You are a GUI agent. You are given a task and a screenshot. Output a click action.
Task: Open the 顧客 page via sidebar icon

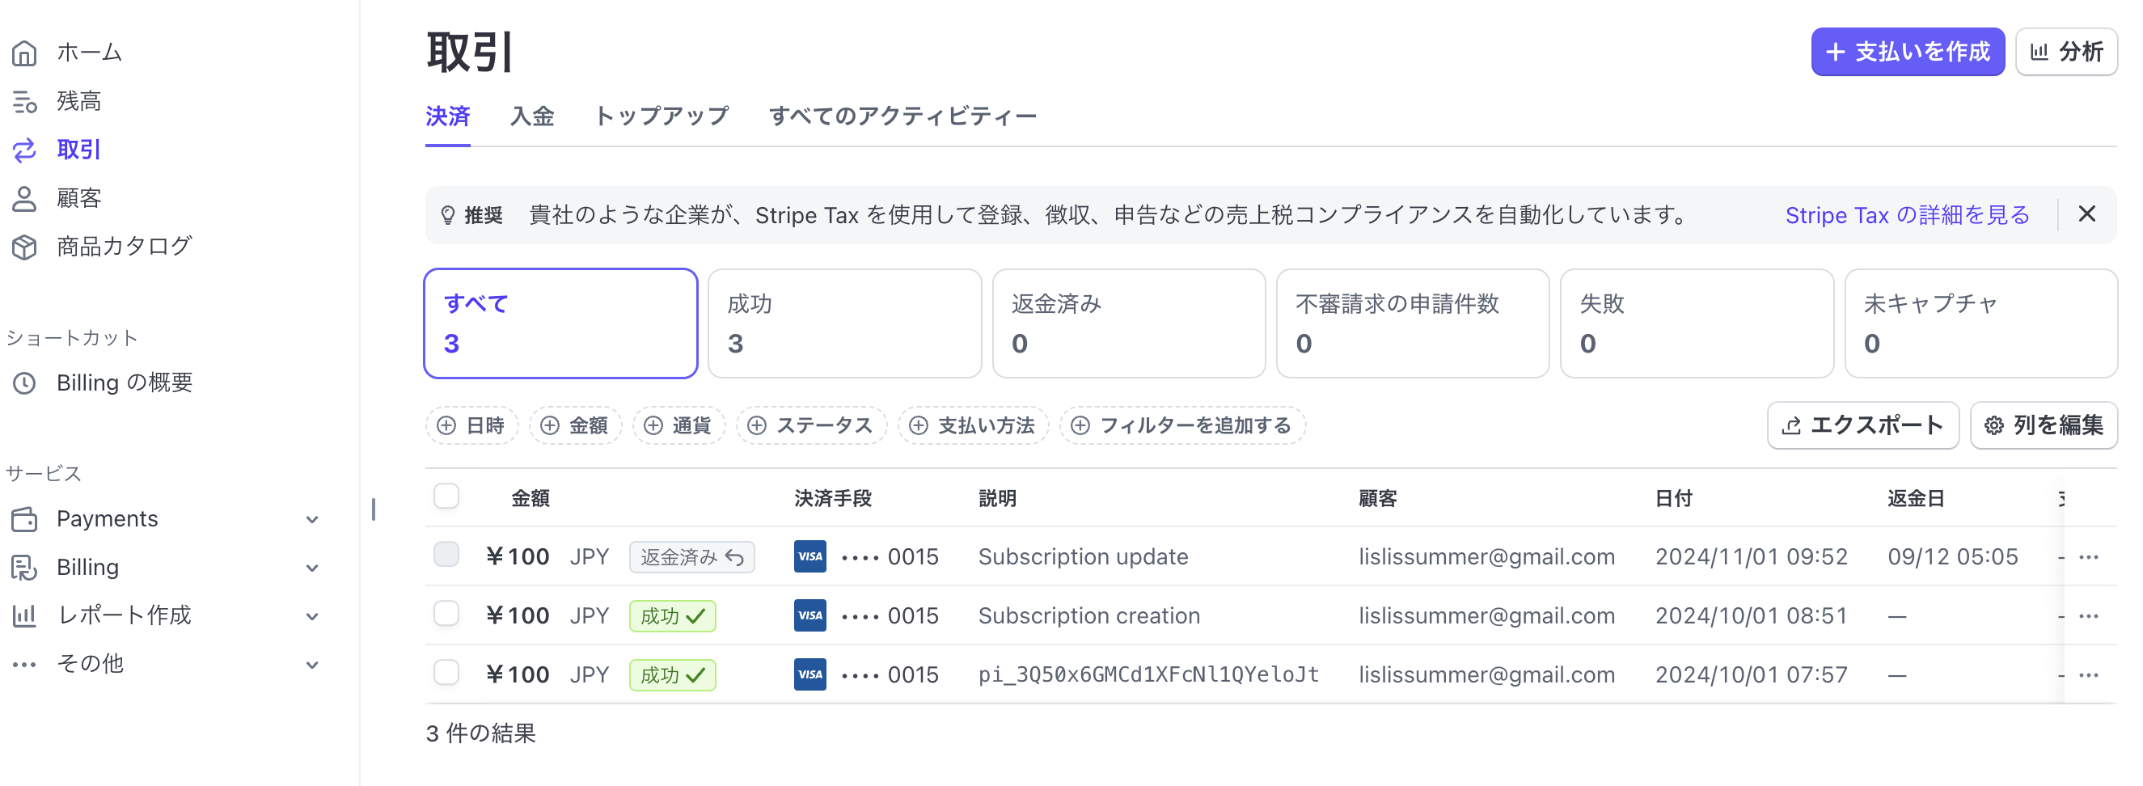(79, 197)
